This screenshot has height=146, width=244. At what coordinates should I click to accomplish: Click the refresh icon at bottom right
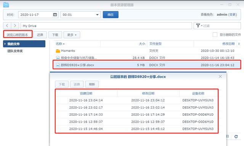(x=236, y=136)
